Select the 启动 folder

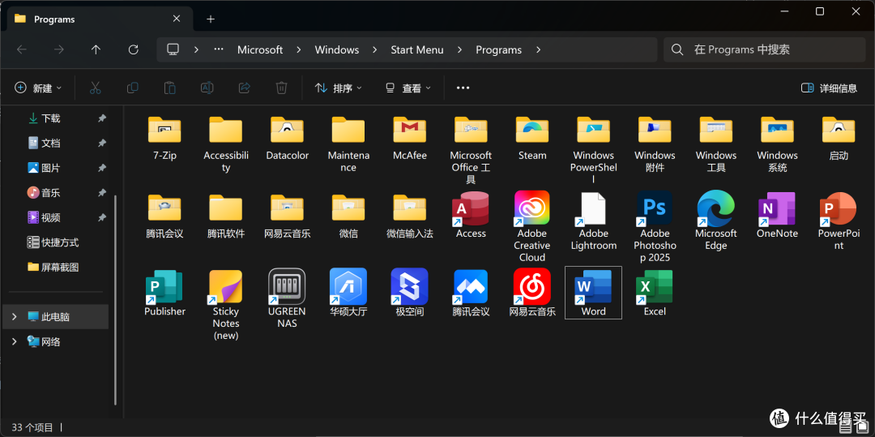click(x=839, y=138)
